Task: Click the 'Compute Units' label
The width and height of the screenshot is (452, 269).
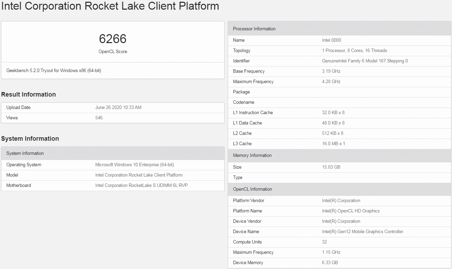Action: tap(247, 242)
